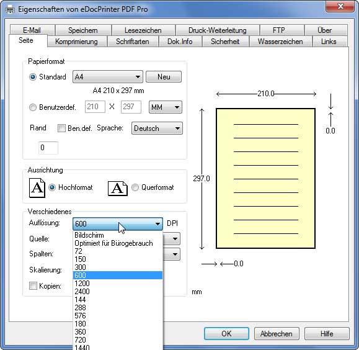359x350 pixels.
Task: Choose Bildschirm from resolution list
Action: 118,235
